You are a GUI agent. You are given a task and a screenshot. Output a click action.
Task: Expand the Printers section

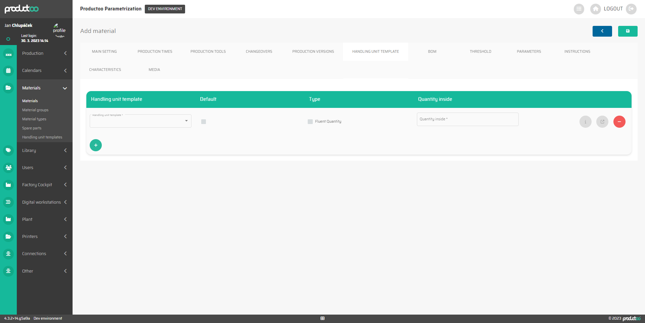point(44,236)
